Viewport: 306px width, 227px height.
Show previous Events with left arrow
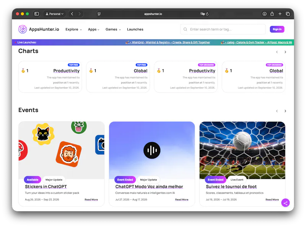277,111
